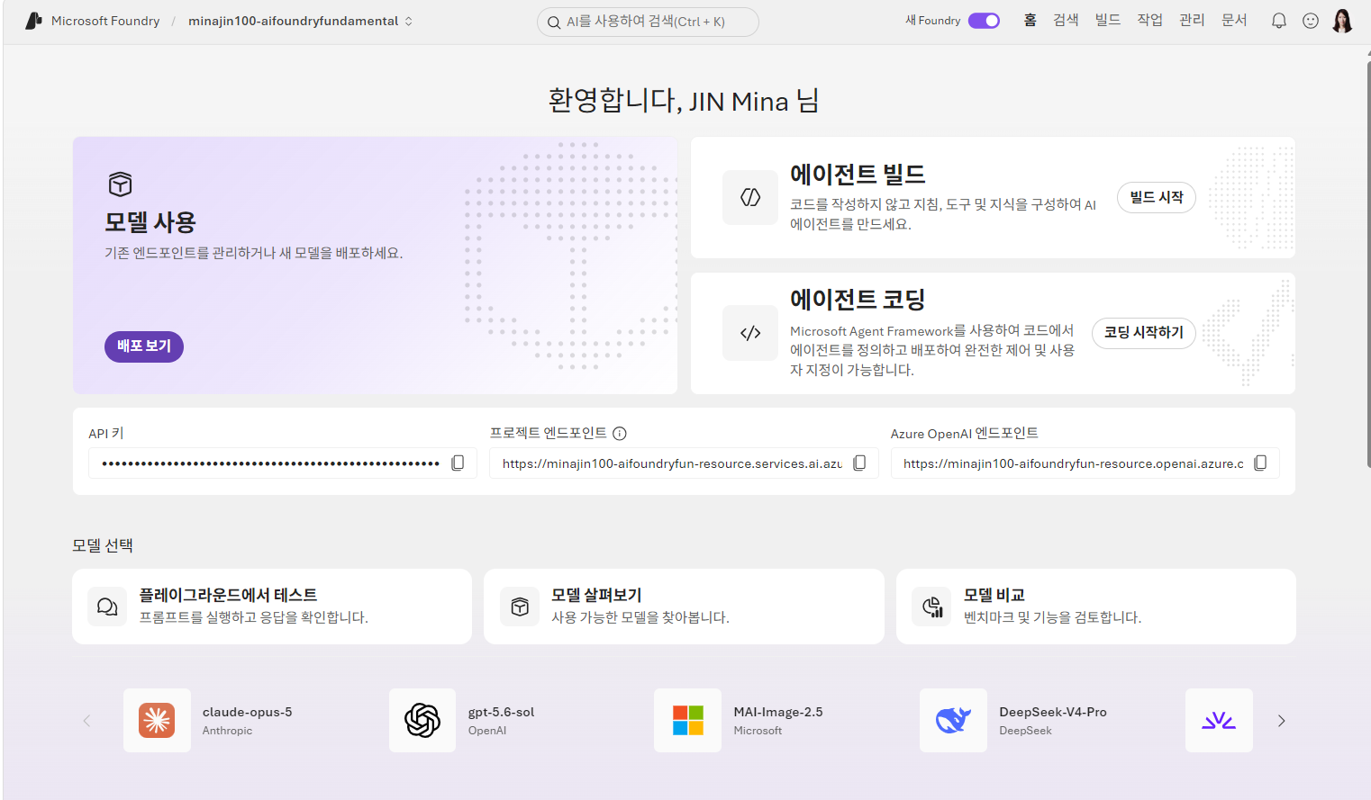Click the 에이전트 코딩 heading

[x=858, y=300]
